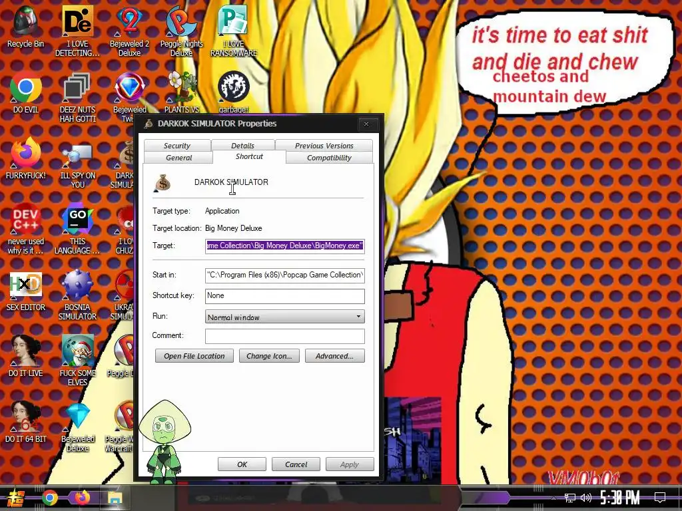
Task: Open the Start menu button
Action: coord(16,498)
